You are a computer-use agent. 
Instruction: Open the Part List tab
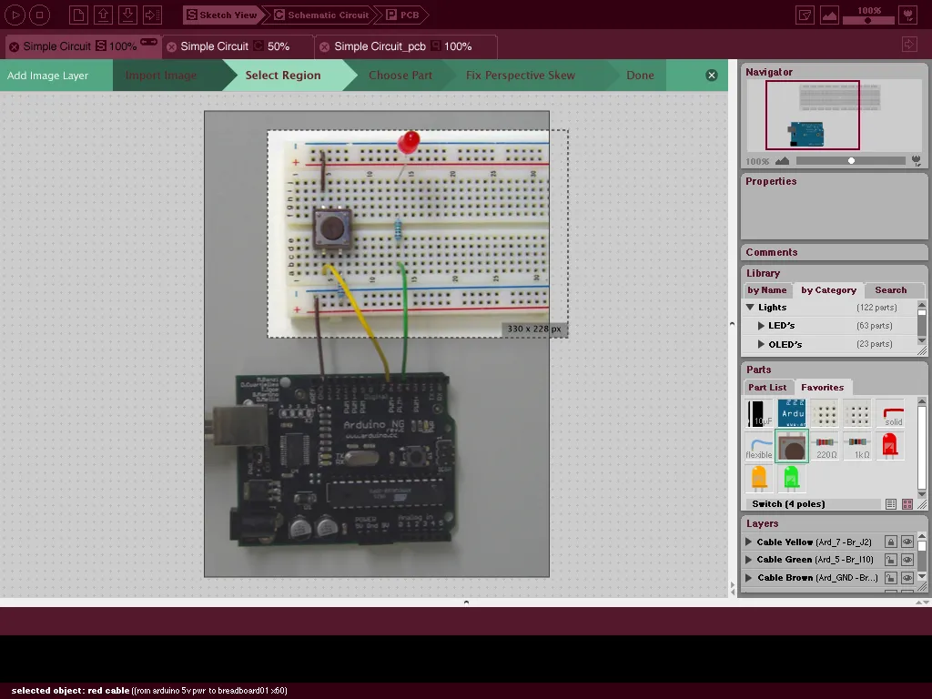(766, 388)
